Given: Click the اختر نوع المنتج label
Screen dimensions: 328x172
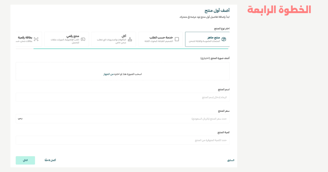Looking at the screenshot, I should [222, 28].
